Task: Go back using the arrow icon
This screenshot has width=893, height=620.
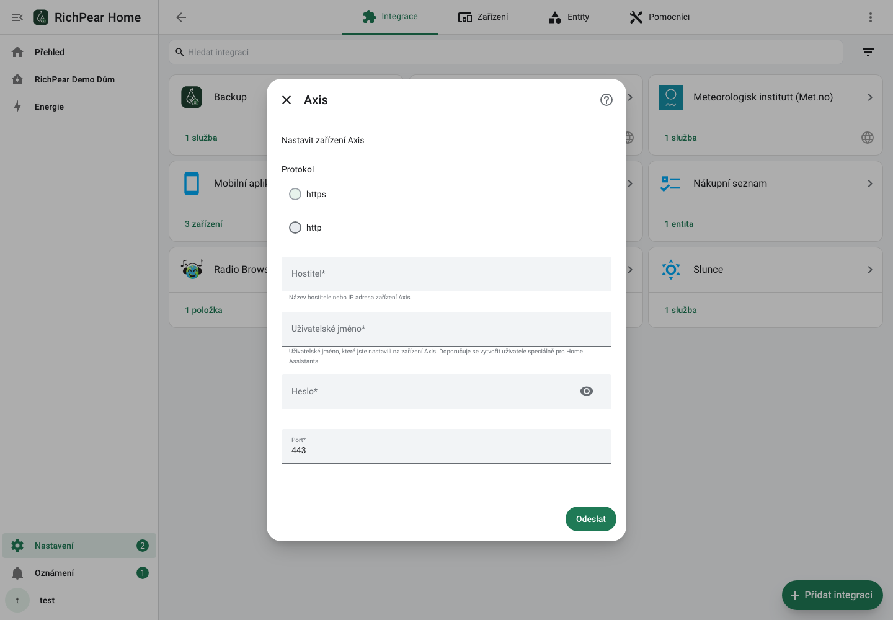Action: 181,17
